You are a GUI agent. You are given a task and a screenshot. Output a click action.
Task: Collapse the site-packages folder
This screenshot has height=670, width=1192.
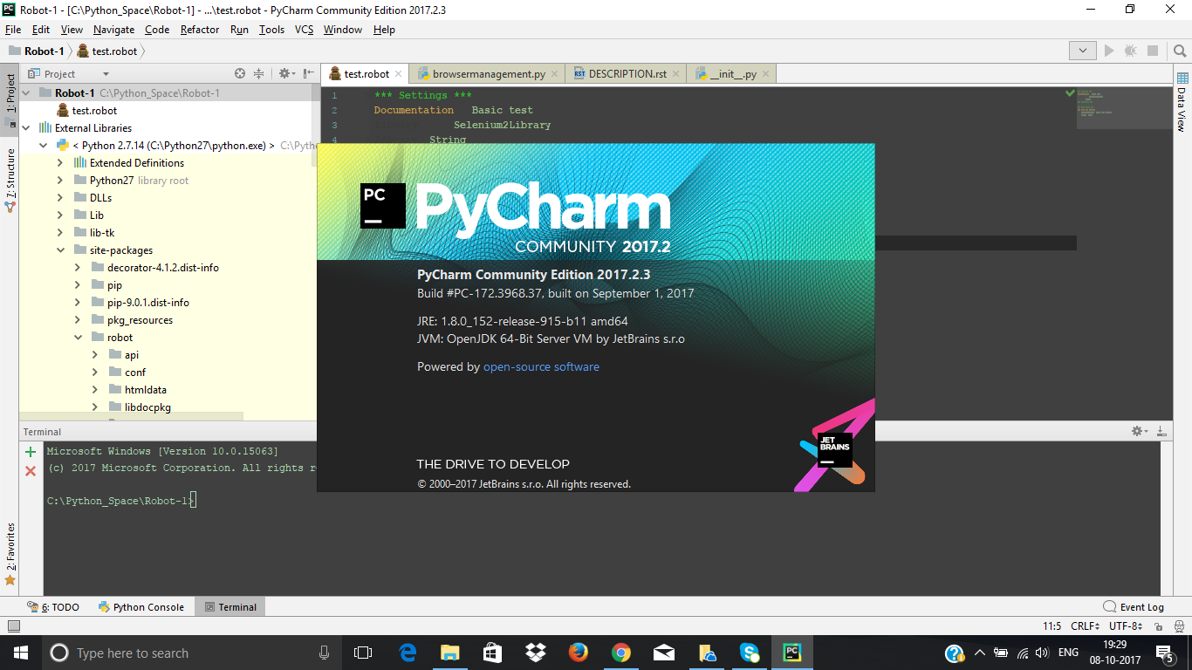tap(60, 250)
